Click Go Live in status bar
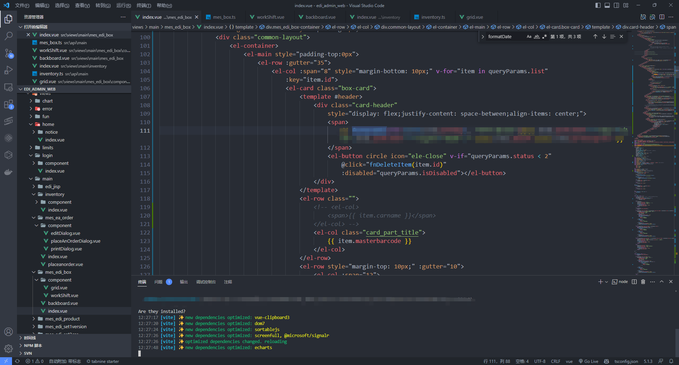This screenshot has height=365, width=679. 588,361
